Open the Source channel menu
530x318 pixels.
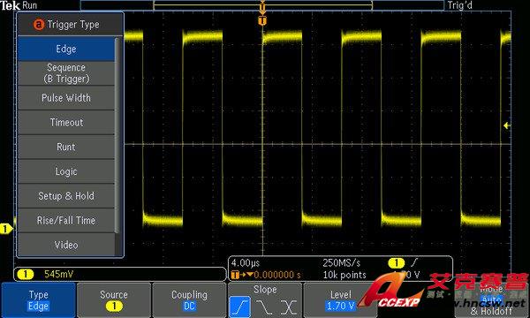click(x=114, y=300)
